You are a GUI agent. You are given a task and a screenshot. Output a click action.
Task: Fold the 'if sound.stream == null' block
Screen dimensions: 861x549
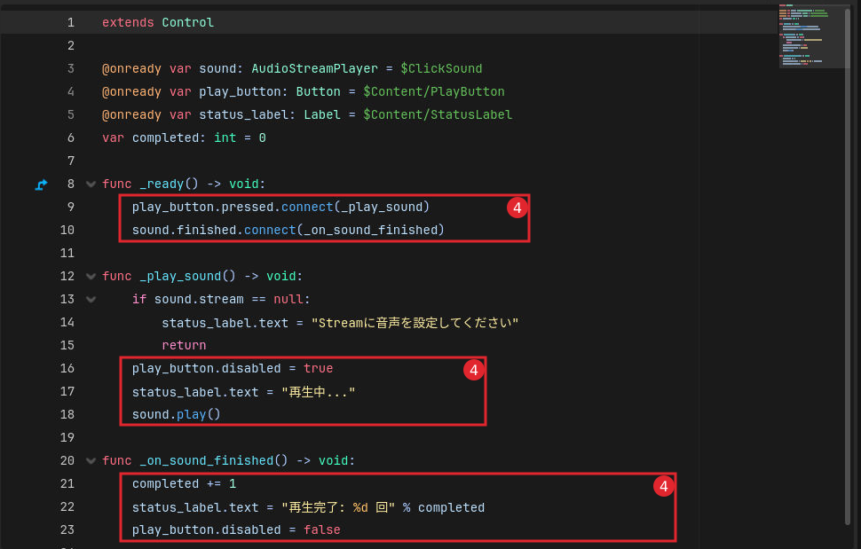click(91, 300)
